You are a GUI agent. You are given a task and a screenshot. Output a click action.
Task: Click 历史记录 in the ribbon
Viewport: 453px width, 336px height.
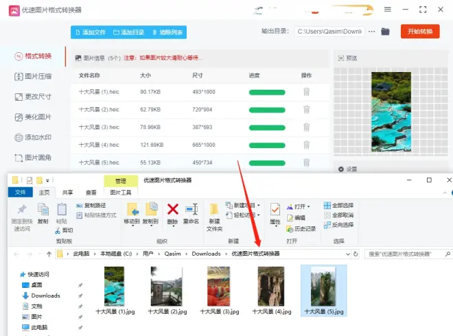coord(301,229)
